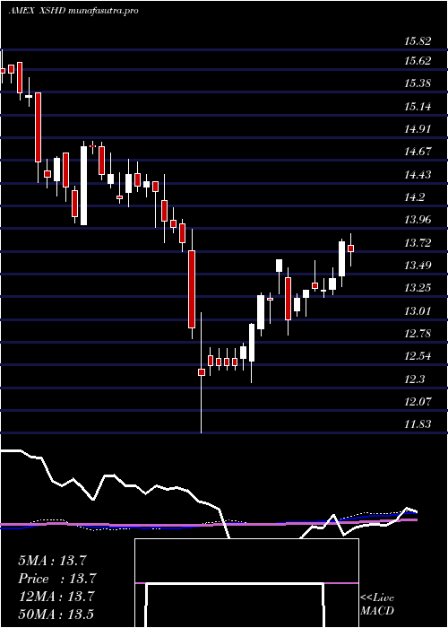The height and width of the screenshot is (628, 448).
Task: Click the 14.43 price axis label
Action: click(x=418, y=174)
